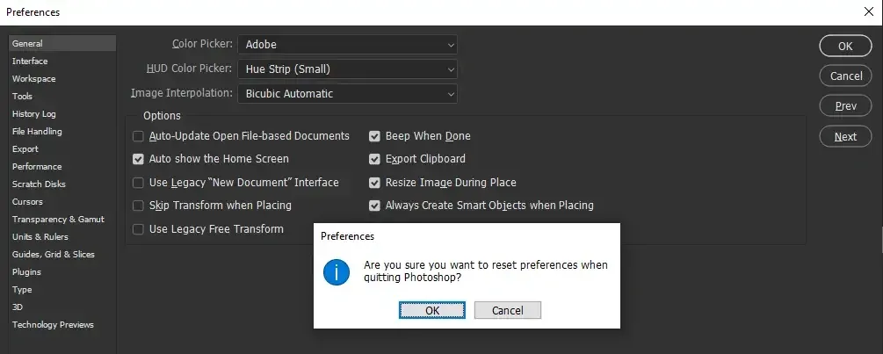
Task: Click the blue info icon in the dialog
Action: (x=337, y=271)
